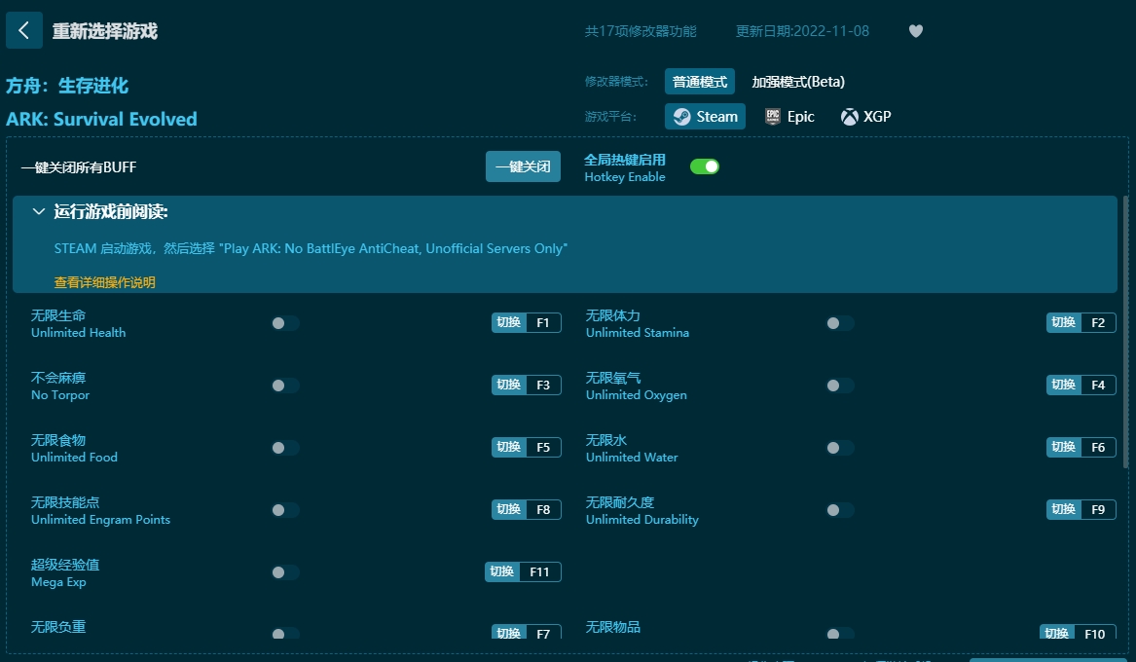The height and width of the screenshot is (662, 1136).
Task: Select 普通模式 trainer mode tab
Action: [700, 82]
